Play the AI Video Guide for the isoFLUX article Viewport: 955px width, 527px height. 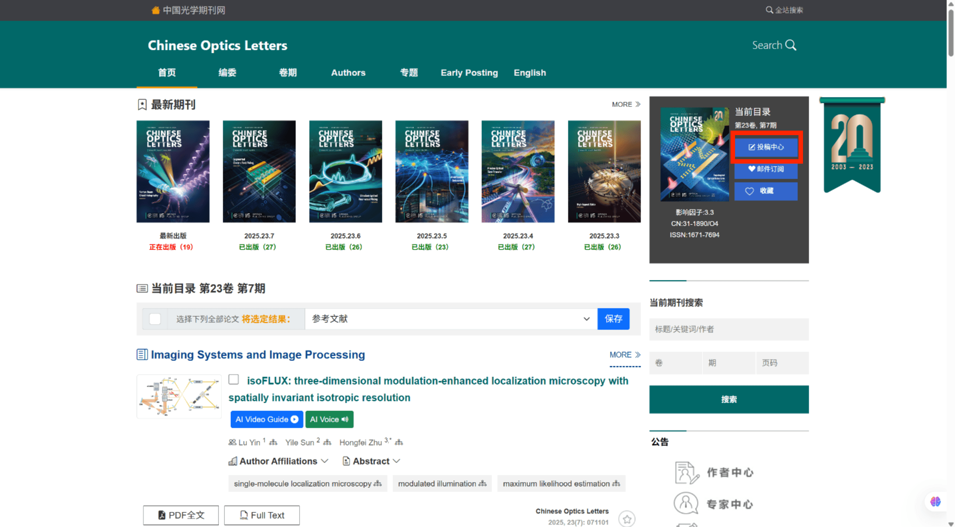(x=266, y=419)
